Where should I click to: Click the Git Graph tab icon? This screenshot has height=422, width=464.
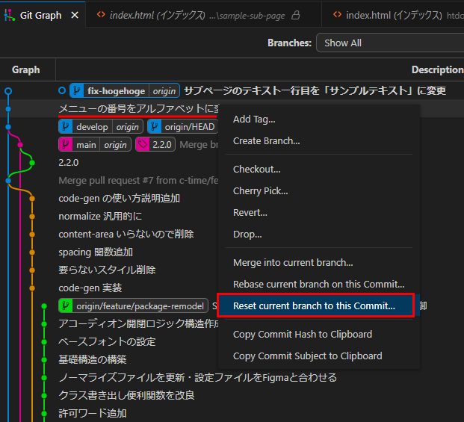(x=10, y=15)
